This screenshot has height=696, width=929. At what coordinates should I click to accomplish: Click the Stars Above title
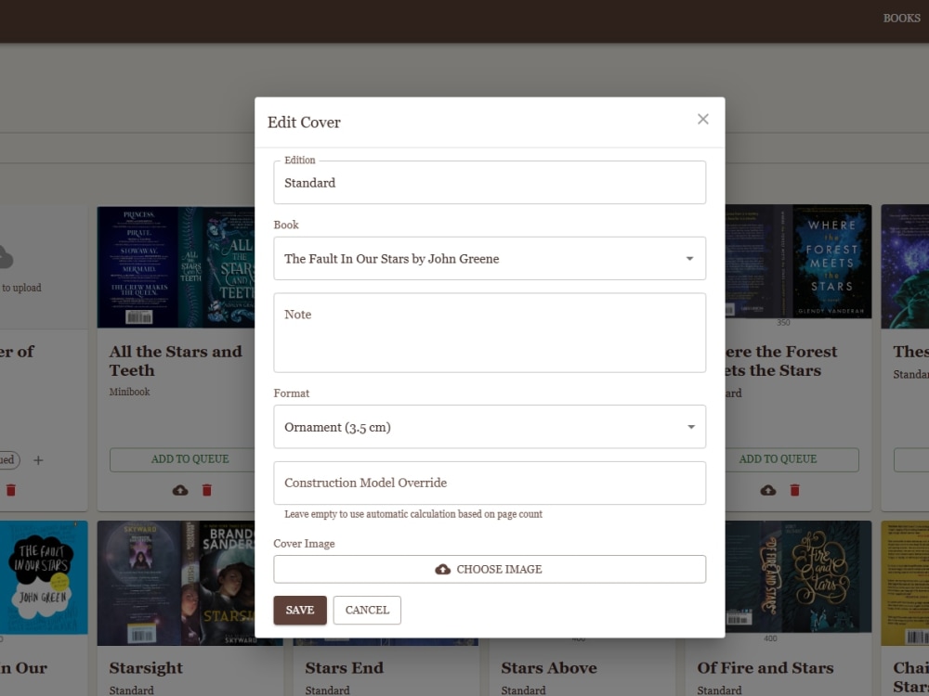point(549,667)
